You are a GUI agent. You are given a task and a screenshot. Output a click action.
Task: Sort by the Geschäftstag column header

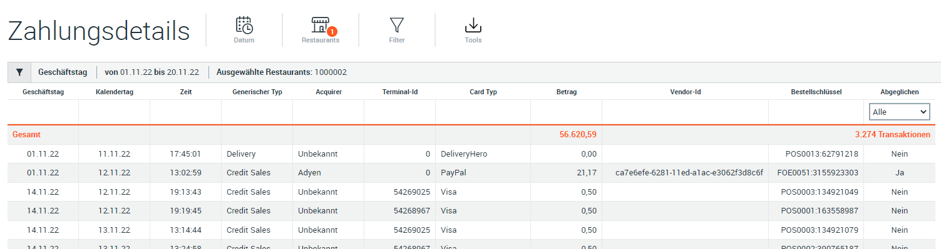point(43,92)
